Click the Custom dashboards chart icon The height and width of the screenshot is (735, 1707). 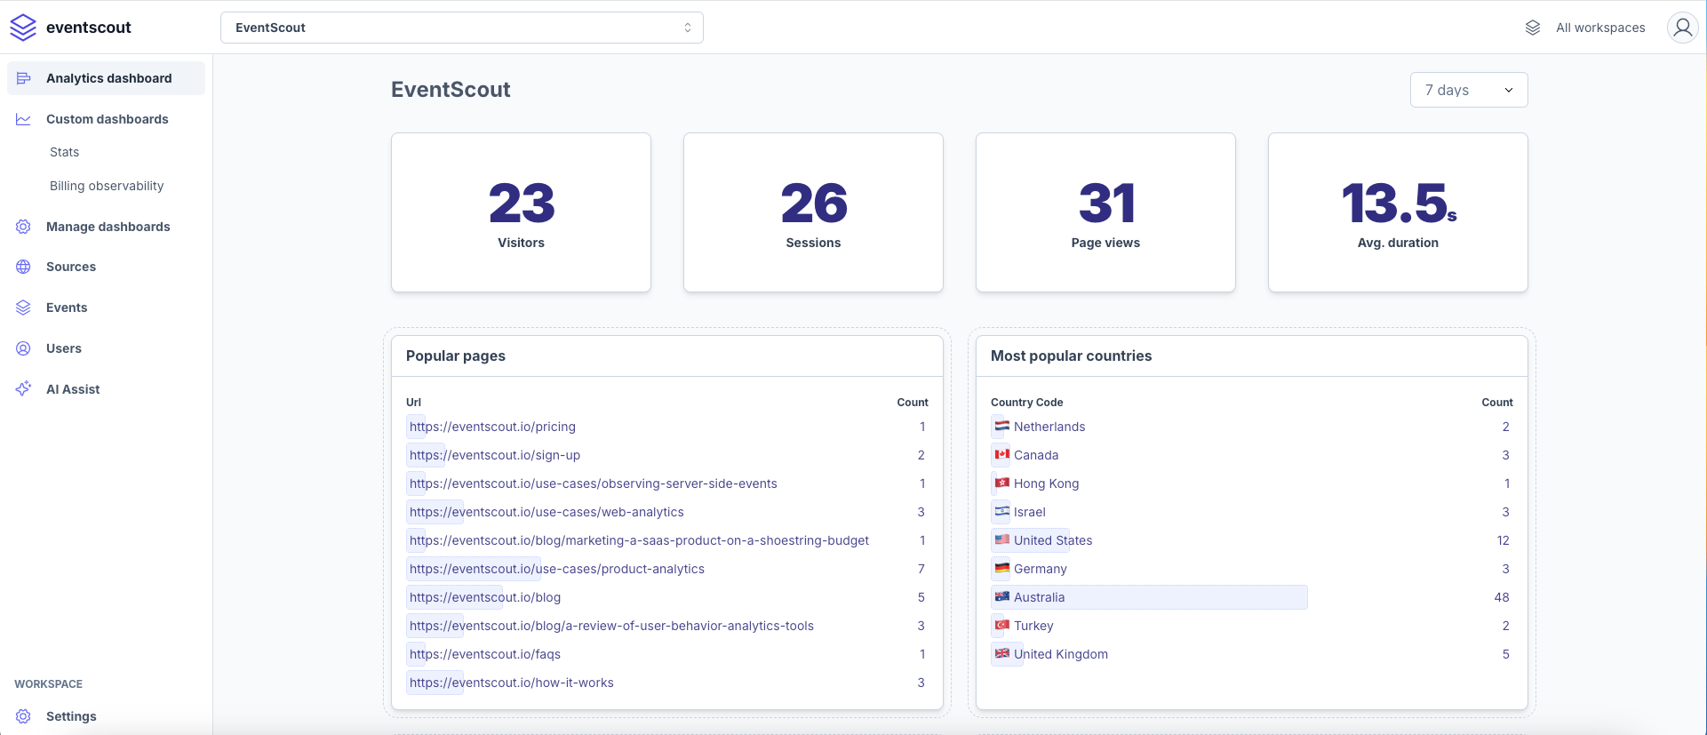click(x=24, y=119)
